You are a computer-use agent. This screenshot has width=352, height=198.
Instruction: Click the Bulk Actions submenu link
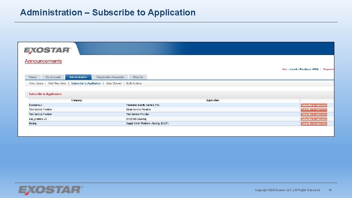(x=134, y=83)
